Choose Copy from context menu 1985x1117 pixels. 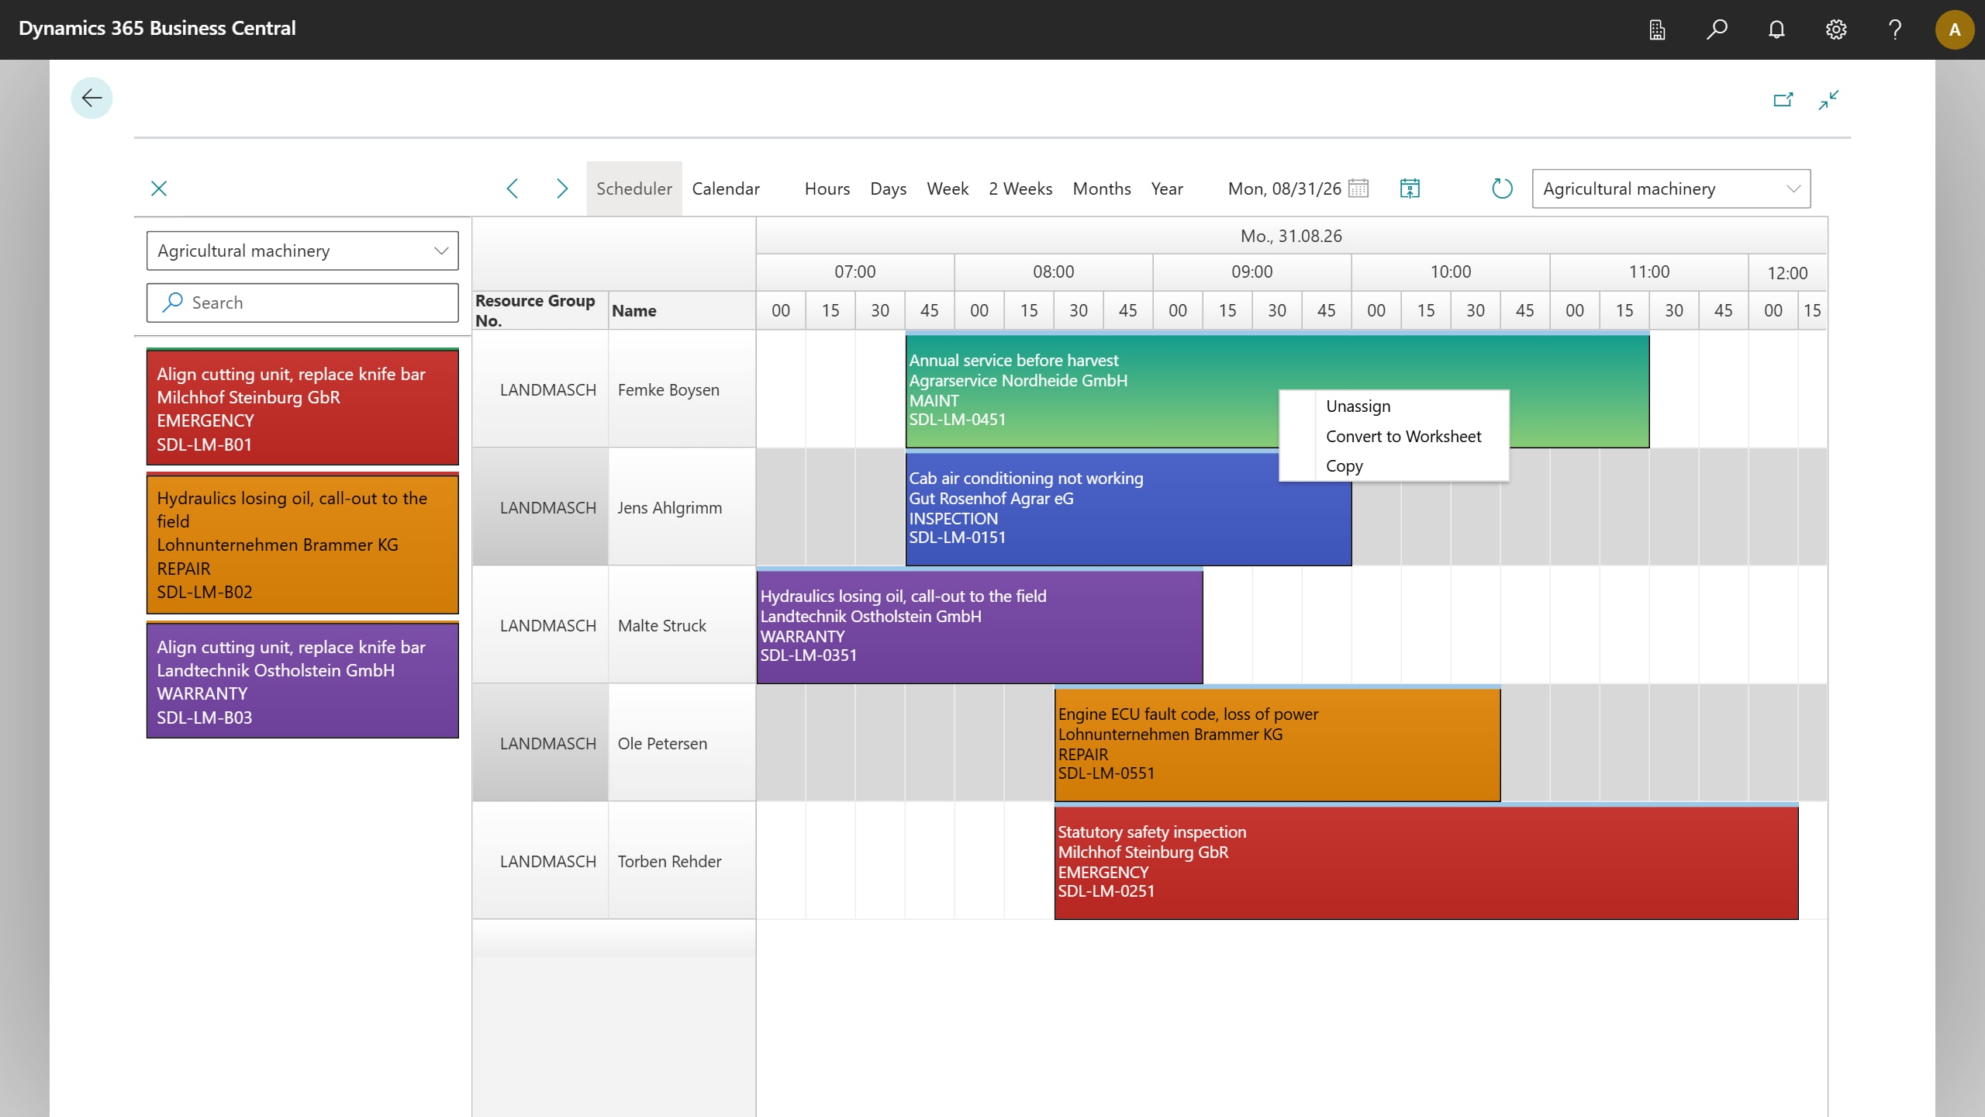[1394, 466]
